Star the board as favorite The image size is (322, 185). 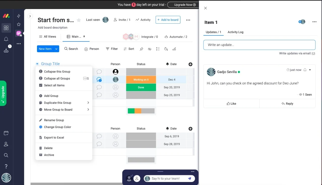click(x=79, y=20)
